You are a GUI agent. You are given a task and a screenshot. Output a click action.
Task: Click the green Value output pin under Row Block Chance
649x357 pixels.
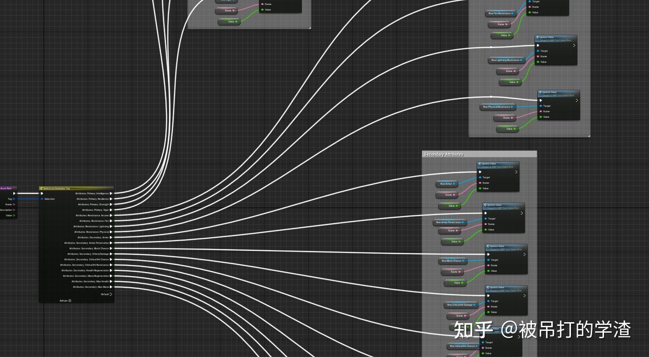tap(461, 283)
